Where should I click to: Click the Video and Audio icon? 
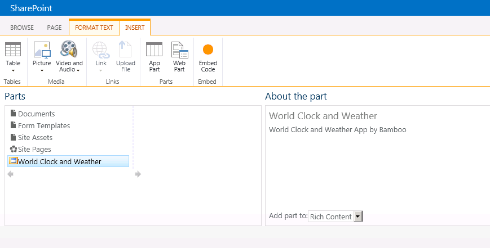click(69, 49)
